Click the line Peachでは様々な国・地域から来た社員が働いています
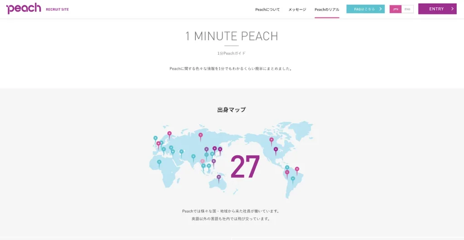 [231, 211]
